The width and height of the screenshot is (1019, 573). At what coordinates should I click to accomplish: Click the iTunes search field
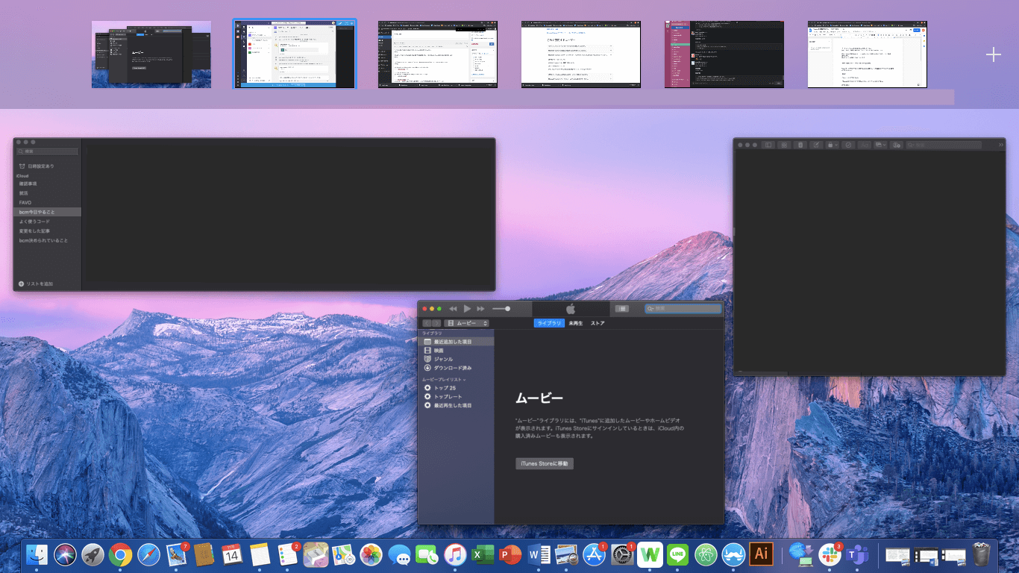coord(683,309)
